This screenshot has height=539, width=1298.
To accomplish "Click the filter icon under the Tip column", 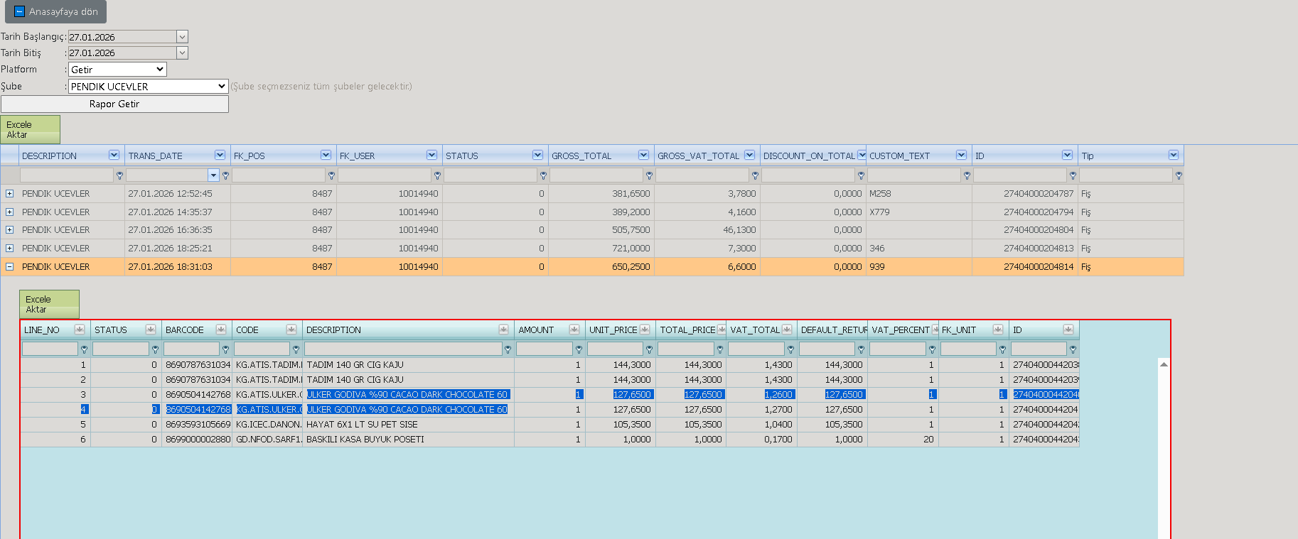I will [1179, 175].
